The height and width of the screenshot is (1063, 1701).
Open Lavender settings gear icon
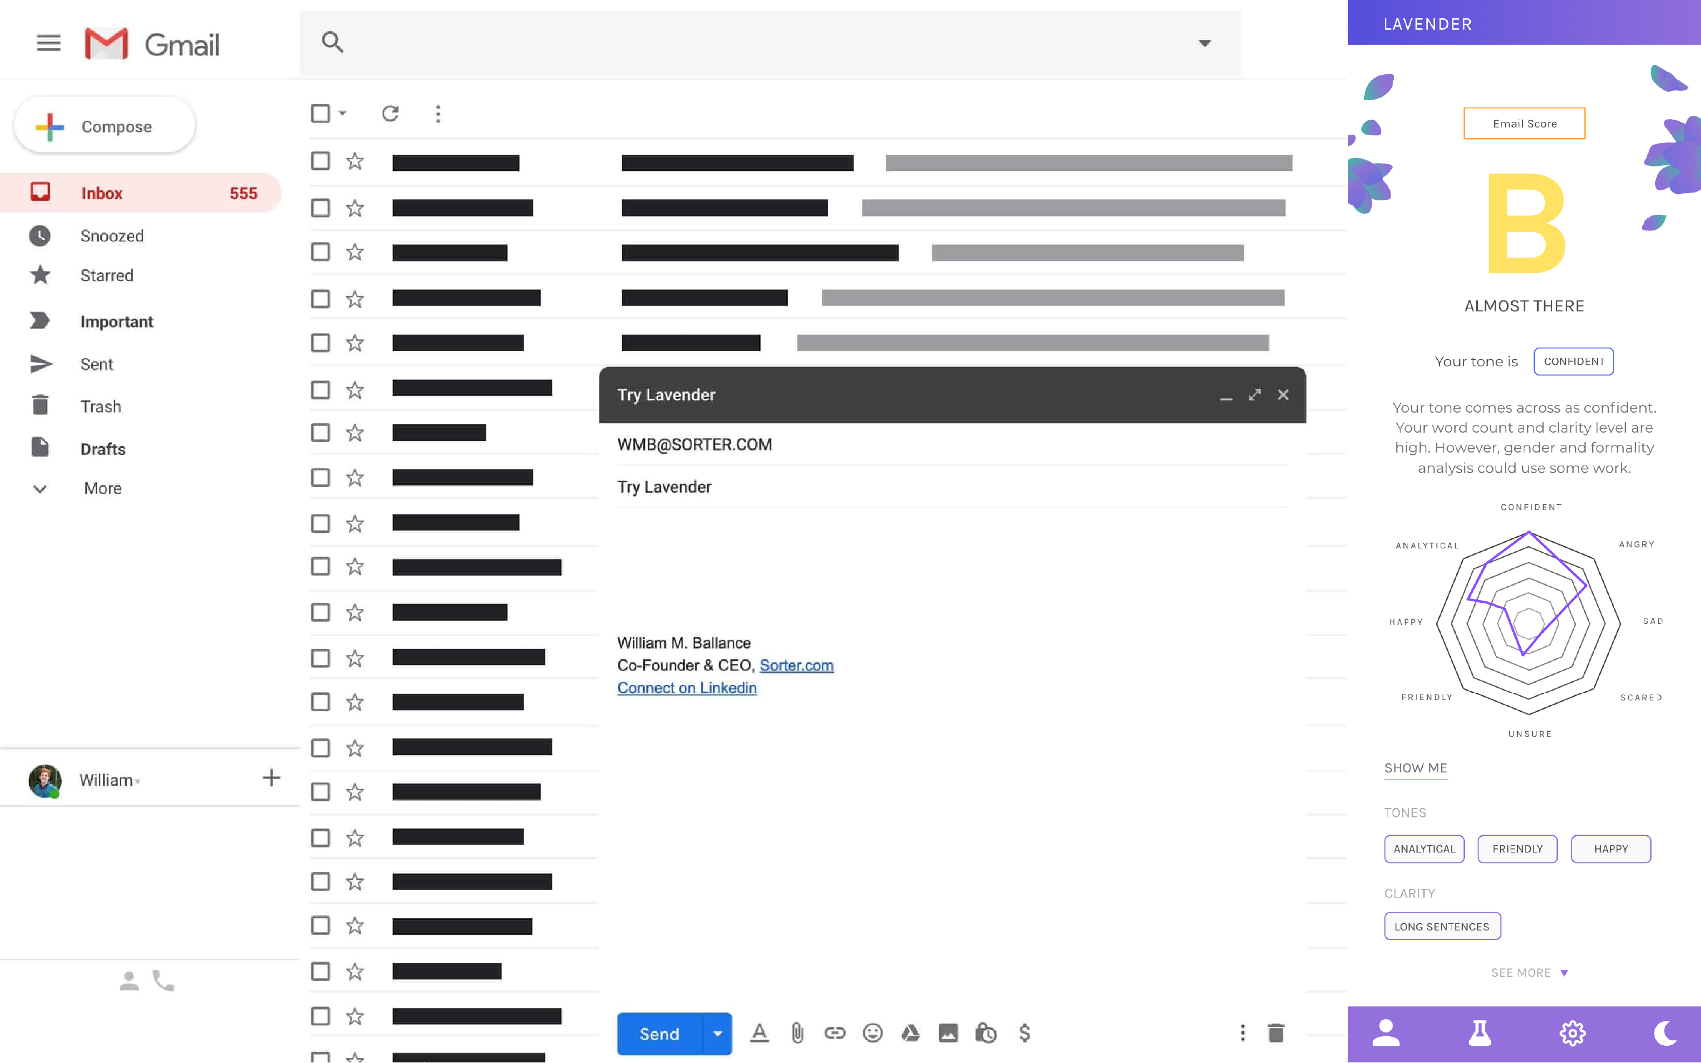(x=1572, y=1033)
